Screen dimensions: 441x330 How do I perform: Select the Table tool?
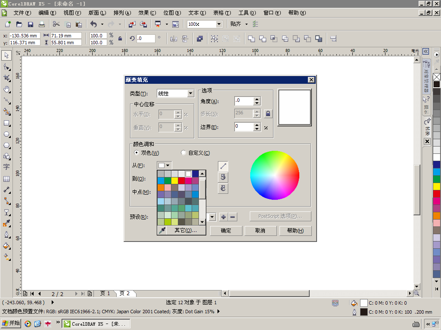point(6,179)
